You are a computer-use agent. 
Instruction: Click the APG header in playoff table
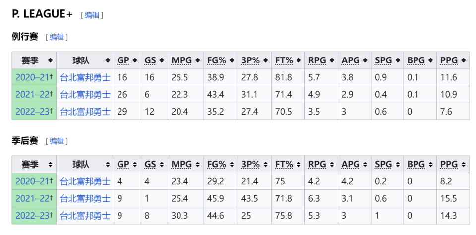coord(350,165)
